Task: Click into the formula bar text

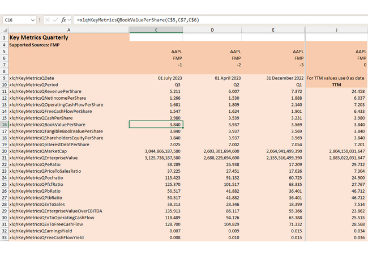Action: point(221,20)
